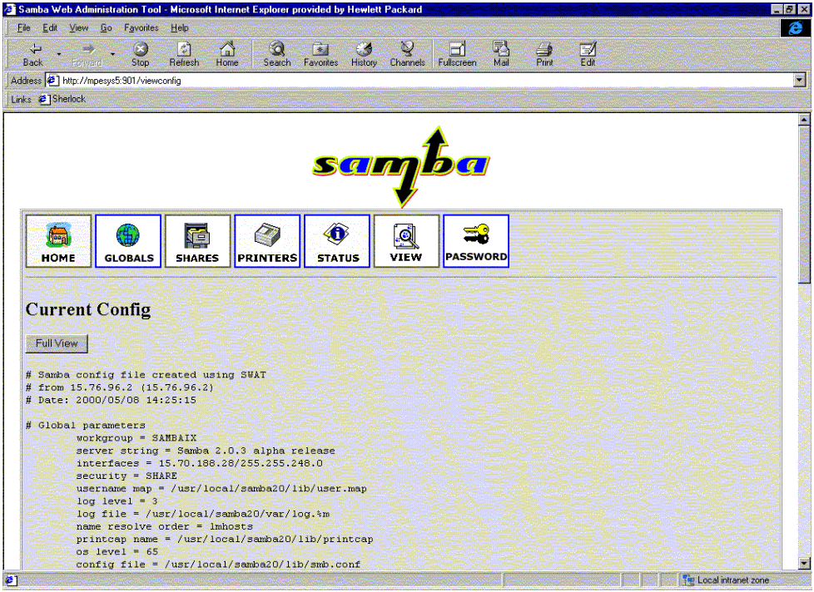This screenshot has height=592, width=814.
Task: Click the 'Current Config' heading
Action: click(88, 309)
